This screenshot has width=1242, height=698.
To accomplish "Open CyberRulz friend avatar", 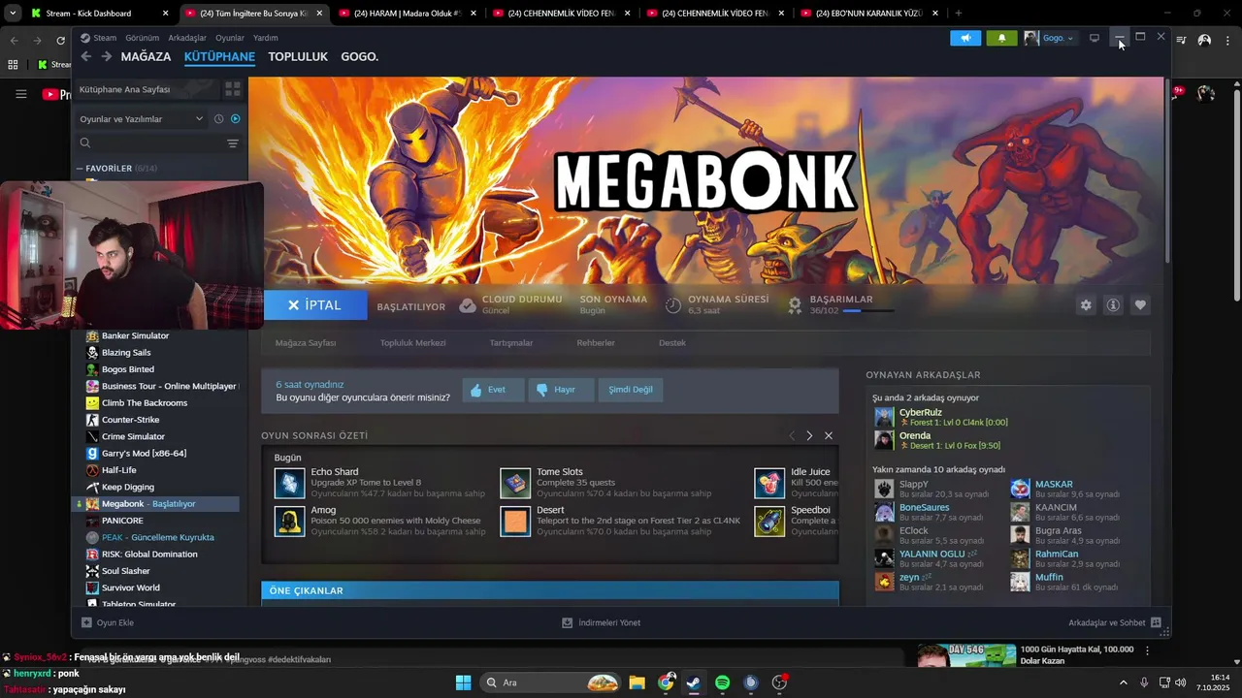I will 884,418.
